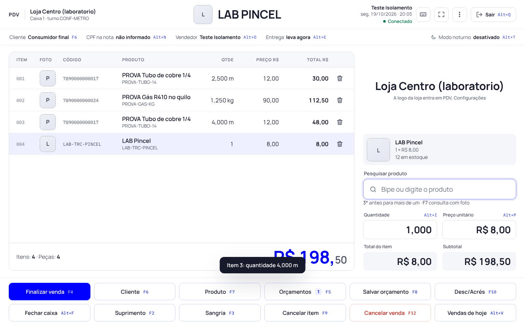
Task: Open the on-screen keyboard shortcuts icon
Action: point(423,15)
